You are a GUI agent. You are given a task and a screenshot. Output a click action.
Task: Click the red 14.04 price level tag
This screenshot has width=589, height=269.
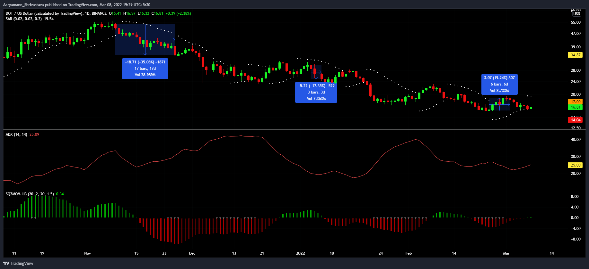point(575,120)
